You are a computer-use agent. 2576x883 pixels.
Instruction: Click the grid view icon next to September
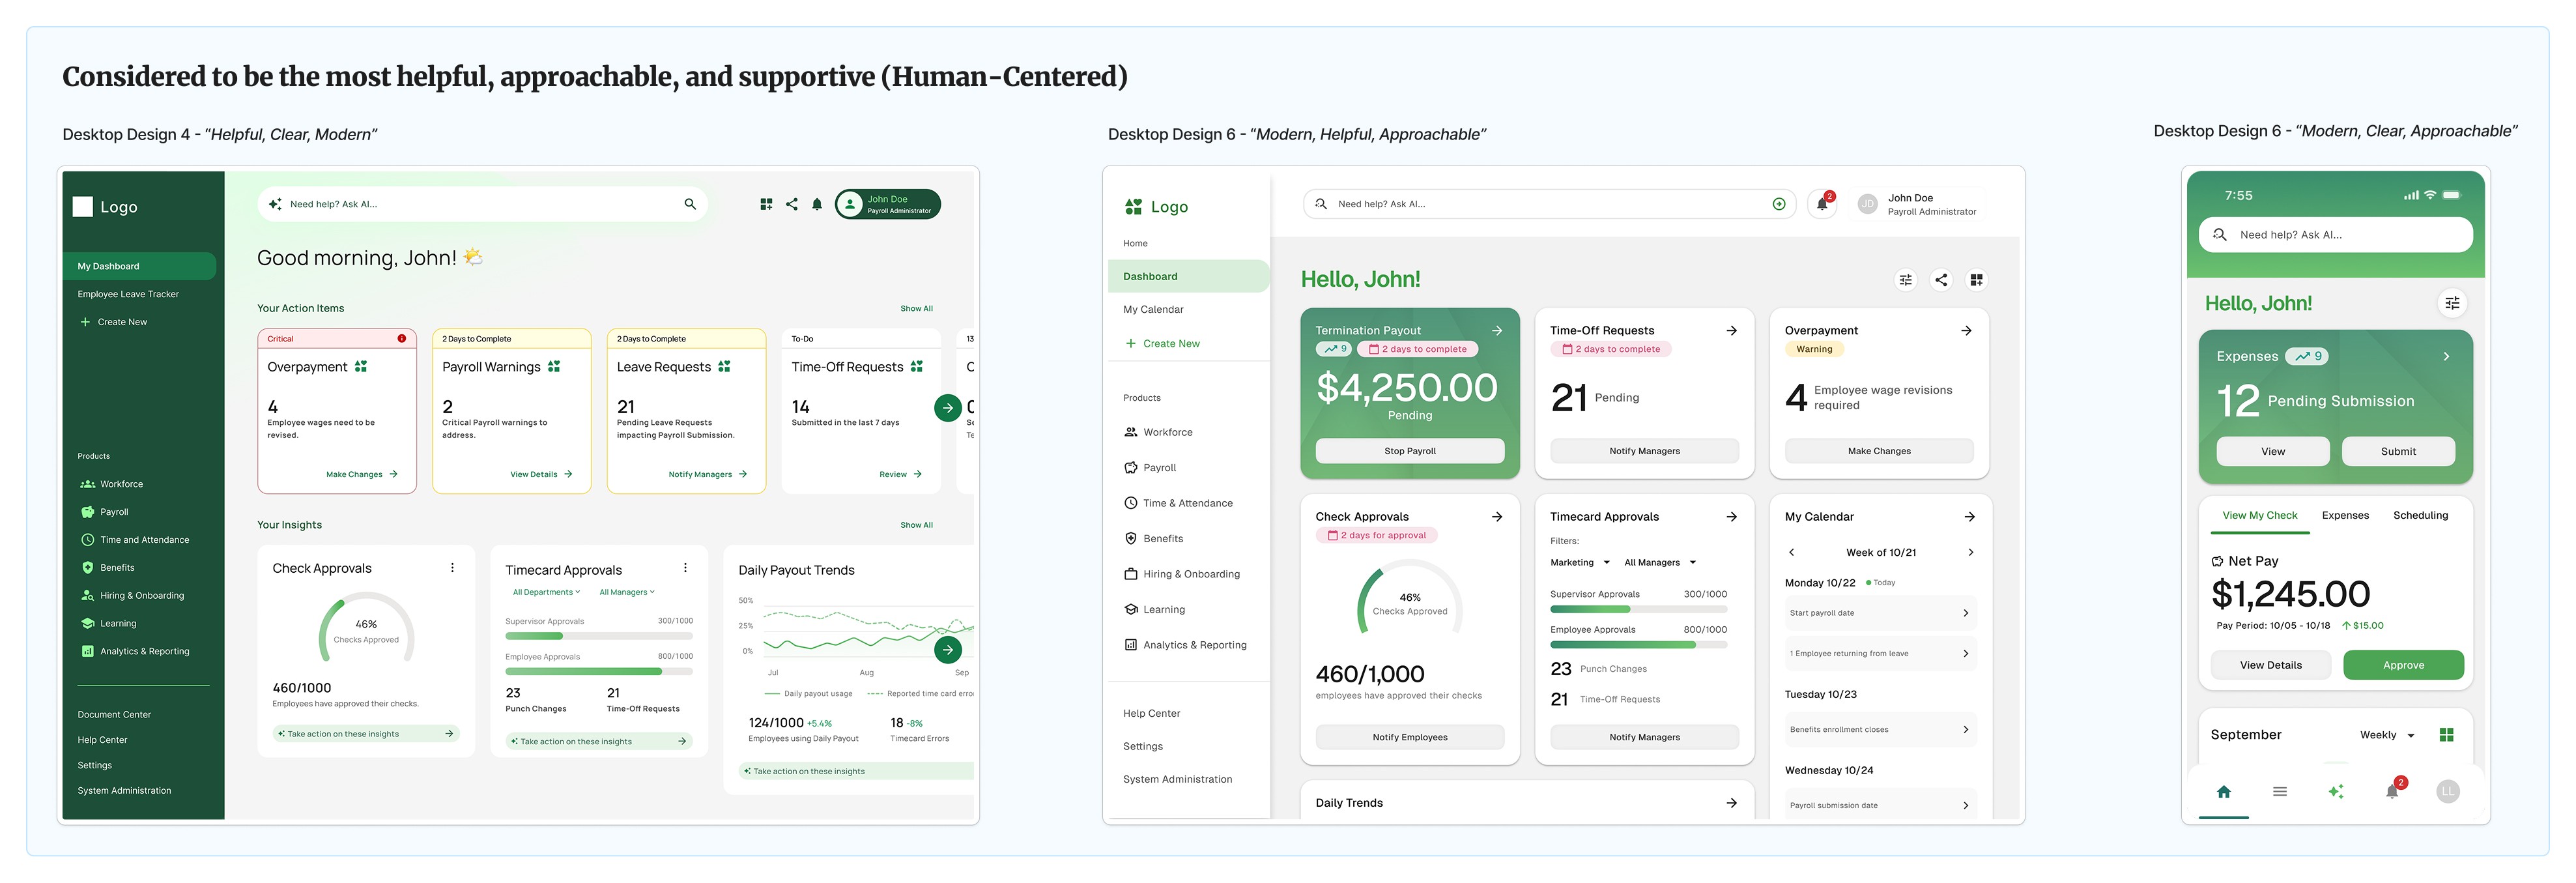2446,735
